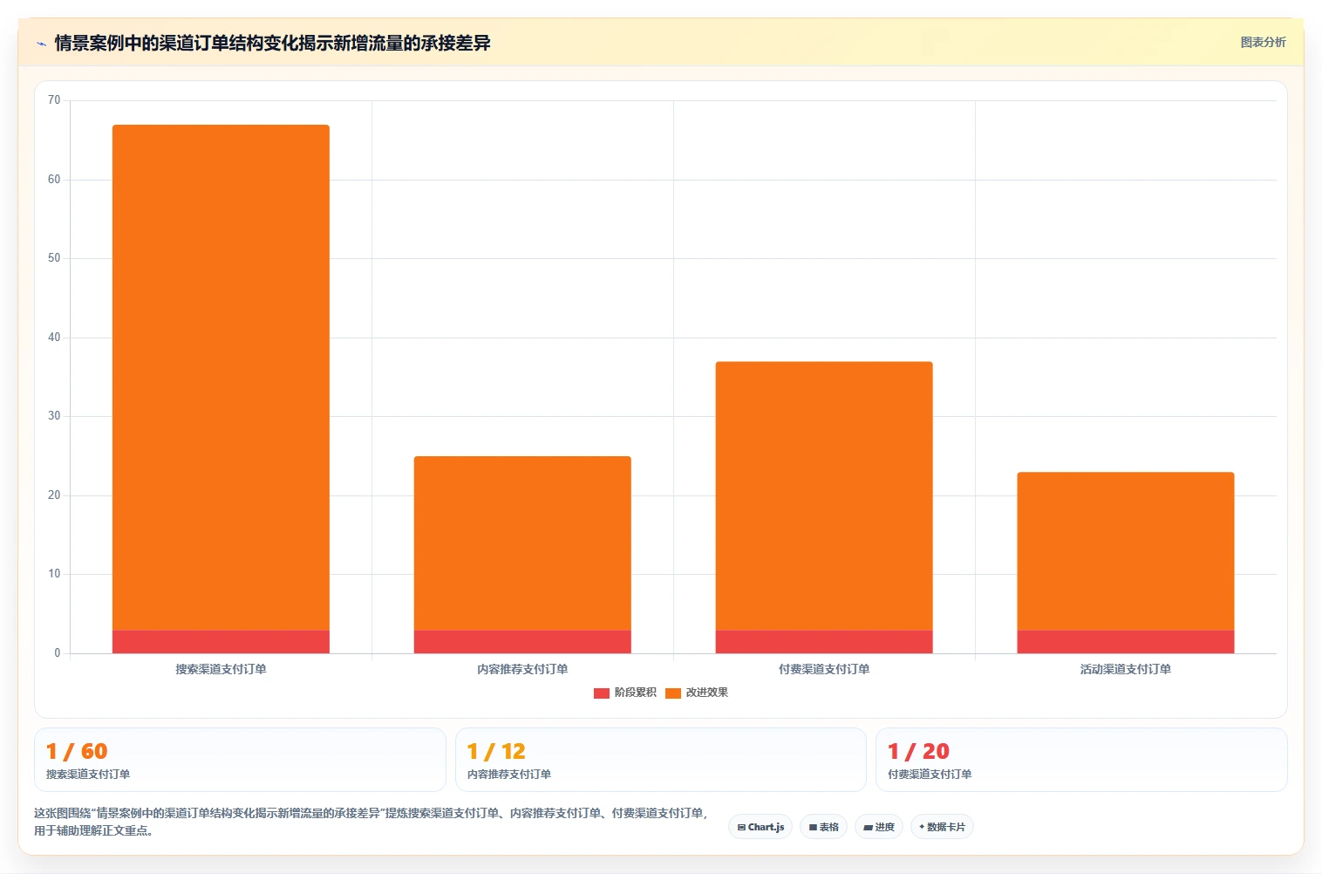Click the 数据卡片 tag pill
1322x874 pixels.
pos(942,827)
